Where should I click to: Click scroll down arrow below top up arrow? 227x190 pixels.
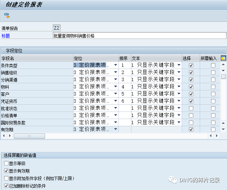click(223, 71)
